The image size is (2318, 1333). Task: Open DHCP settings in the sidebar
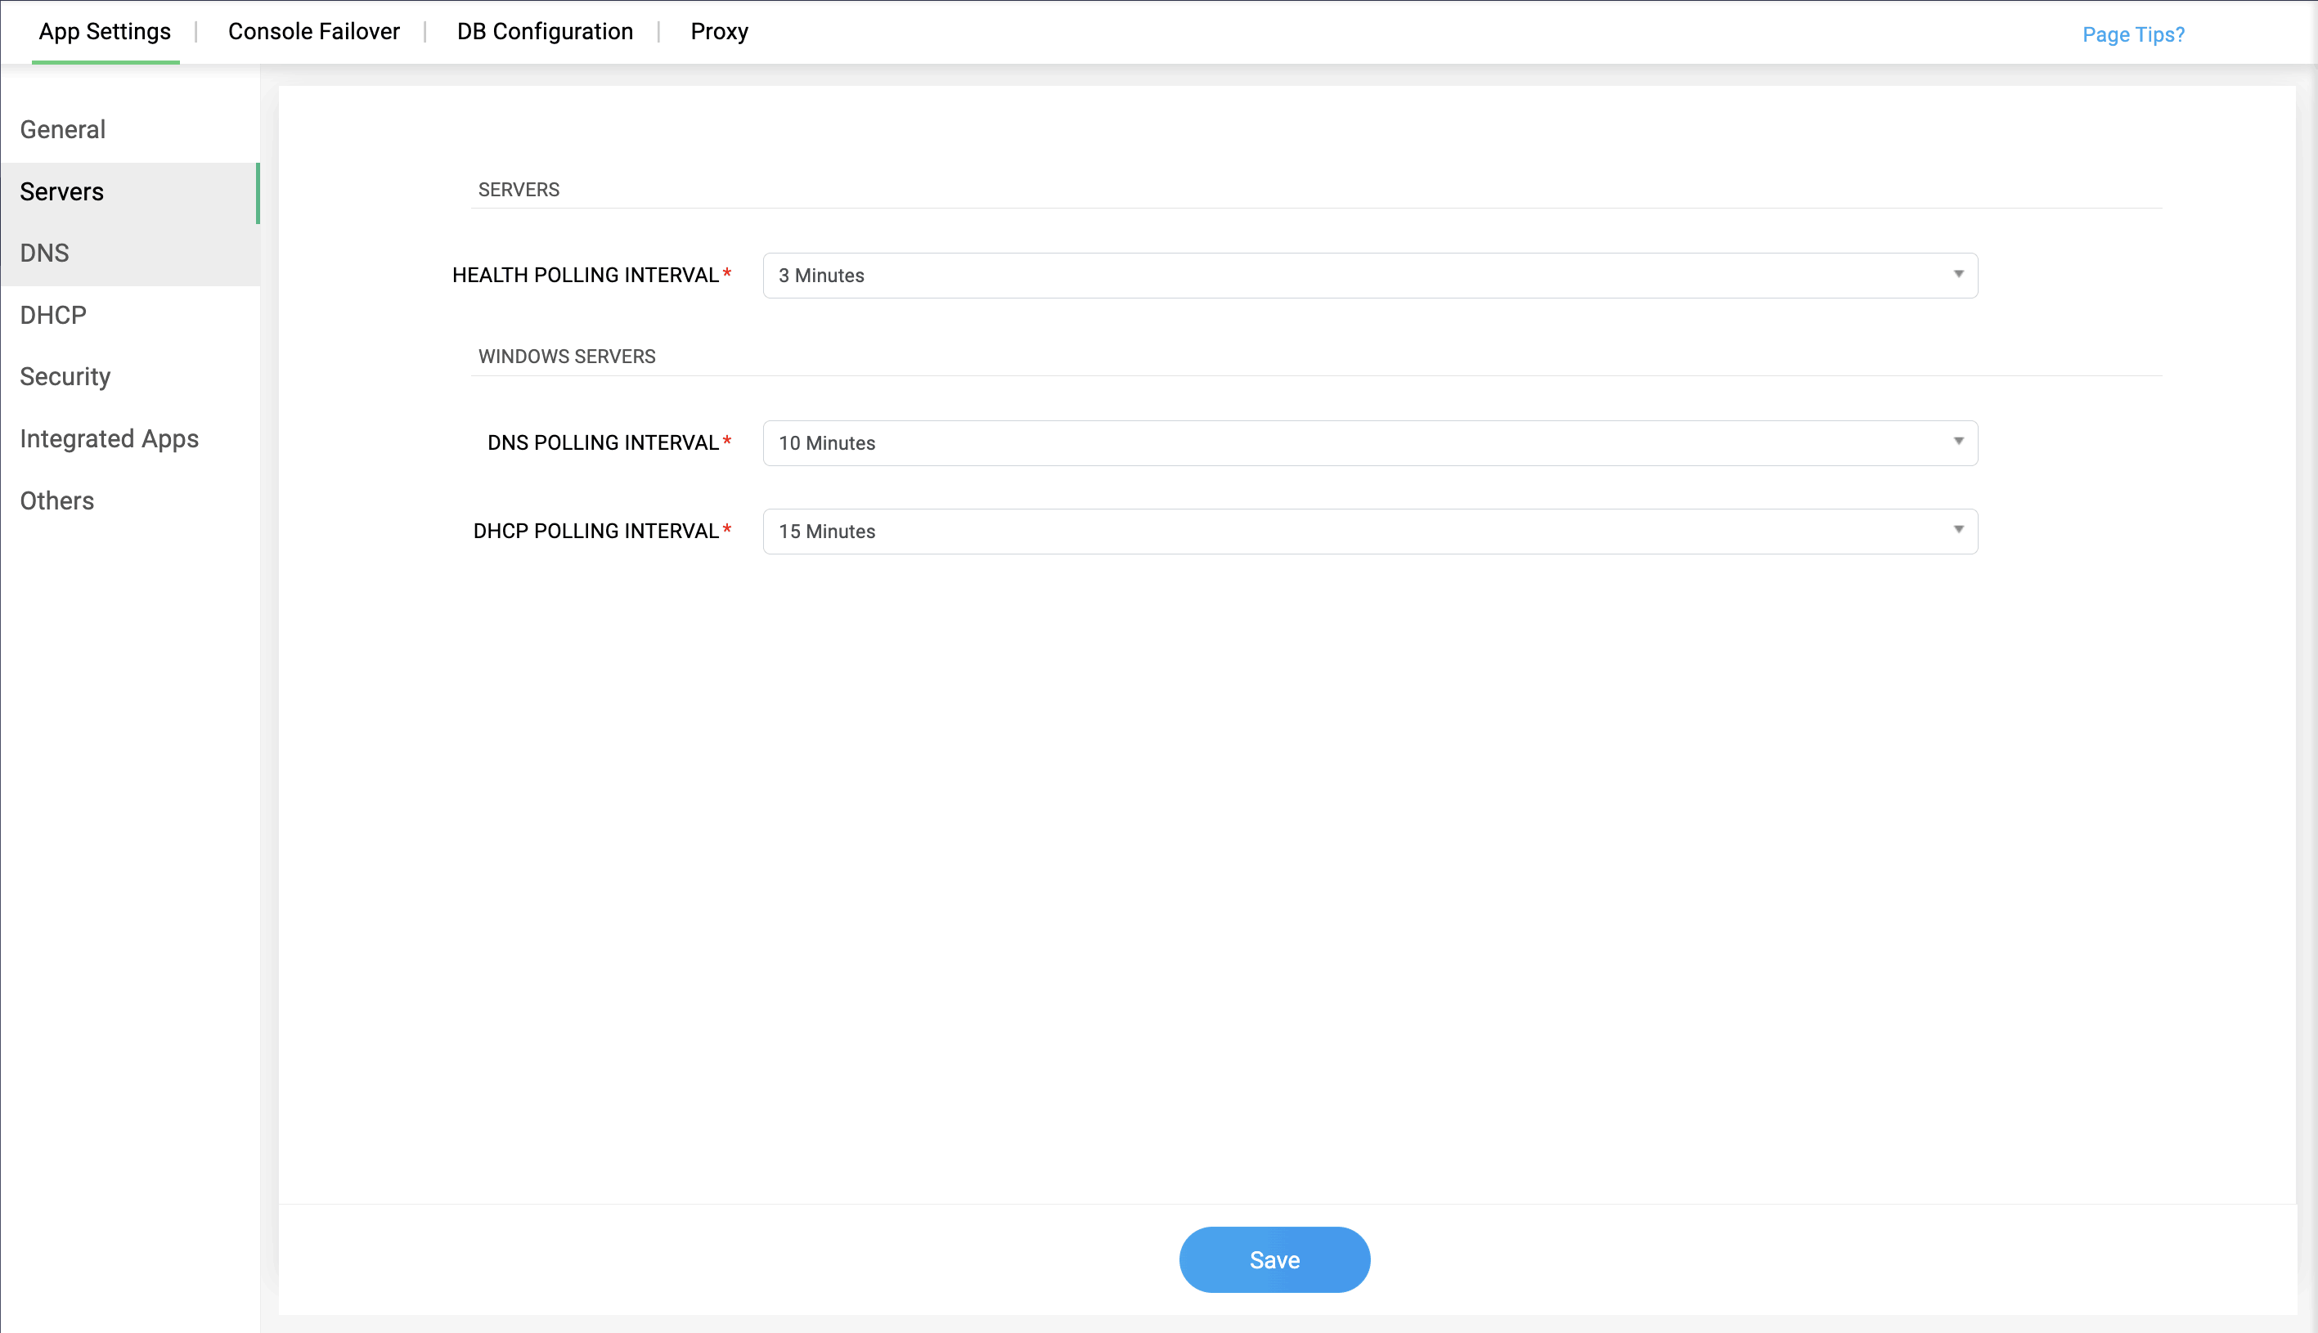click(53, 315)
